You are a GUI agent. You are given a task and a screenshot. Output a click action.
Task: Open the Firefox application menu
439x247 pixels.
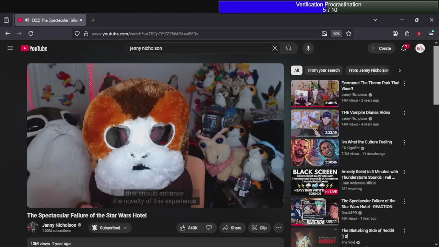point(431,33)
